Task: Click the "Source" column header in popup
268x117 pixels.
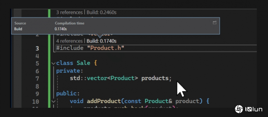Action: 20,23
